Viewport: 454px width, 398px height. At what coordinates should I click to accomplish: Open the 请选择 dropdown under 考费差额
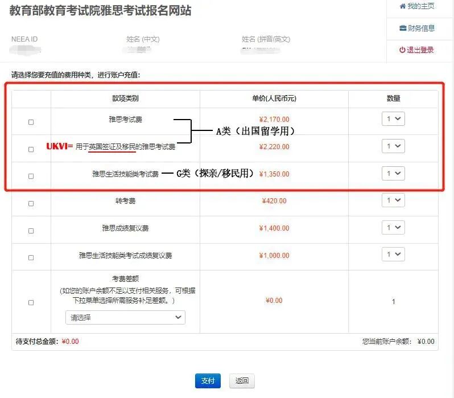[x=125, y=317]
